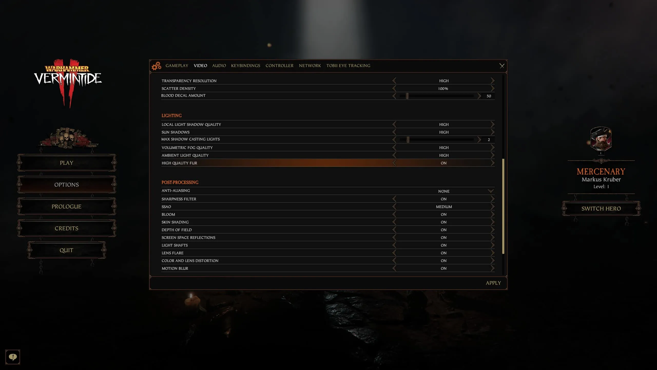
Task: Click the Apply button
Action: pos(493,283)
